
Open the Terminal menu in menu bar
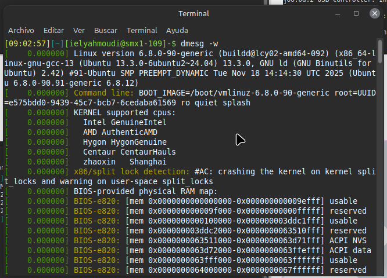click(142, 31)
